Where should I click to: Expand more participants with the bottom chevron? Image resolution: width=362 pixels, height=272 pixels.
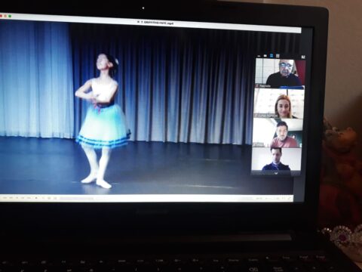276,173
